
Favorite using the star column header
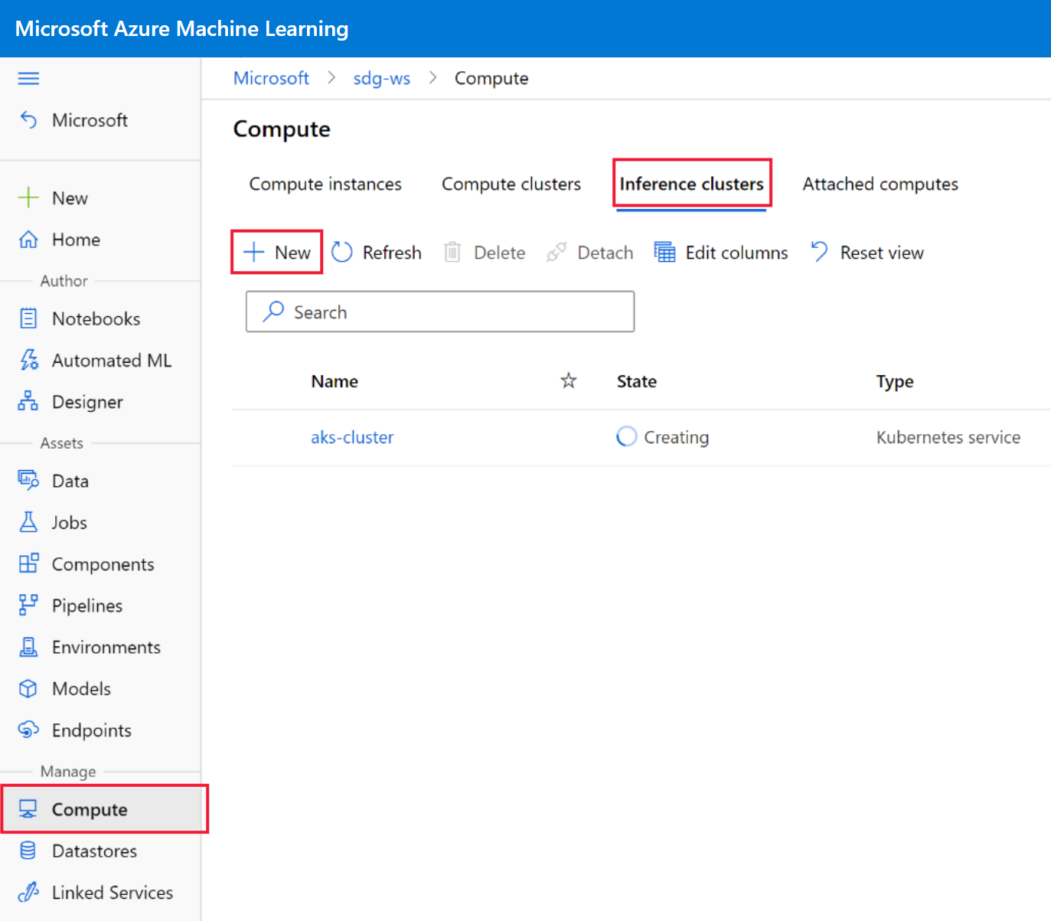pyautogui.click(x=568, y=380)
